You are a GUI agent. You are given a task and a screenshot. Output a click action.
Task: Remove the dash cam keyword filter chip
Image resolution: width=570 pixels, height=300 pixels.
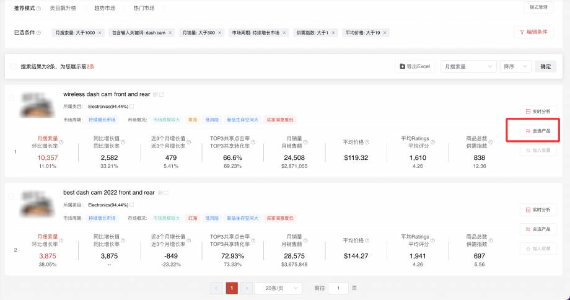tap(170, 33)
